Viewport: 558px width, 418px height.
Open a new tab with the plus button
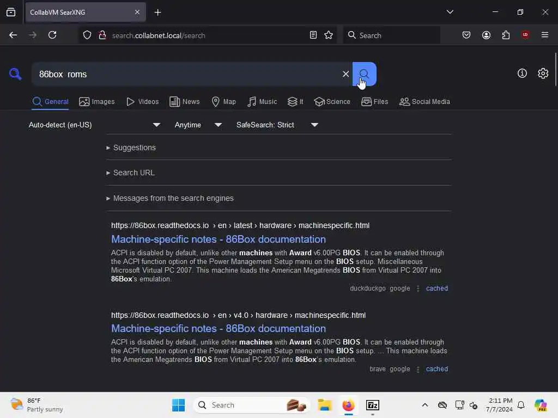(157, 13)
